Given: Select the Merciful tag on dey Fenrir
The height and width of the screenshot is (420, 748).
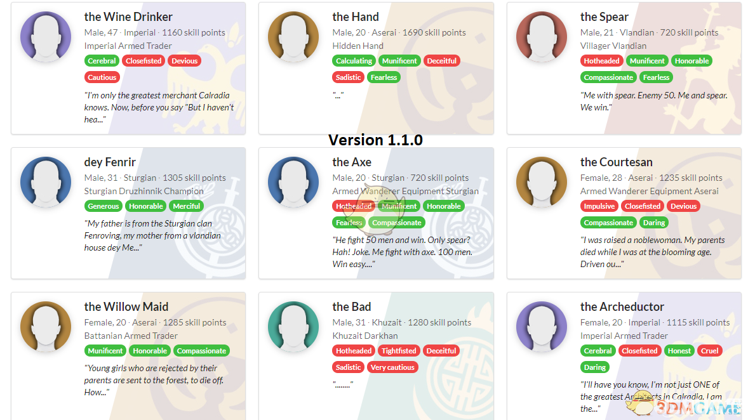Looking at the screenshot, I should coord(187,206).
